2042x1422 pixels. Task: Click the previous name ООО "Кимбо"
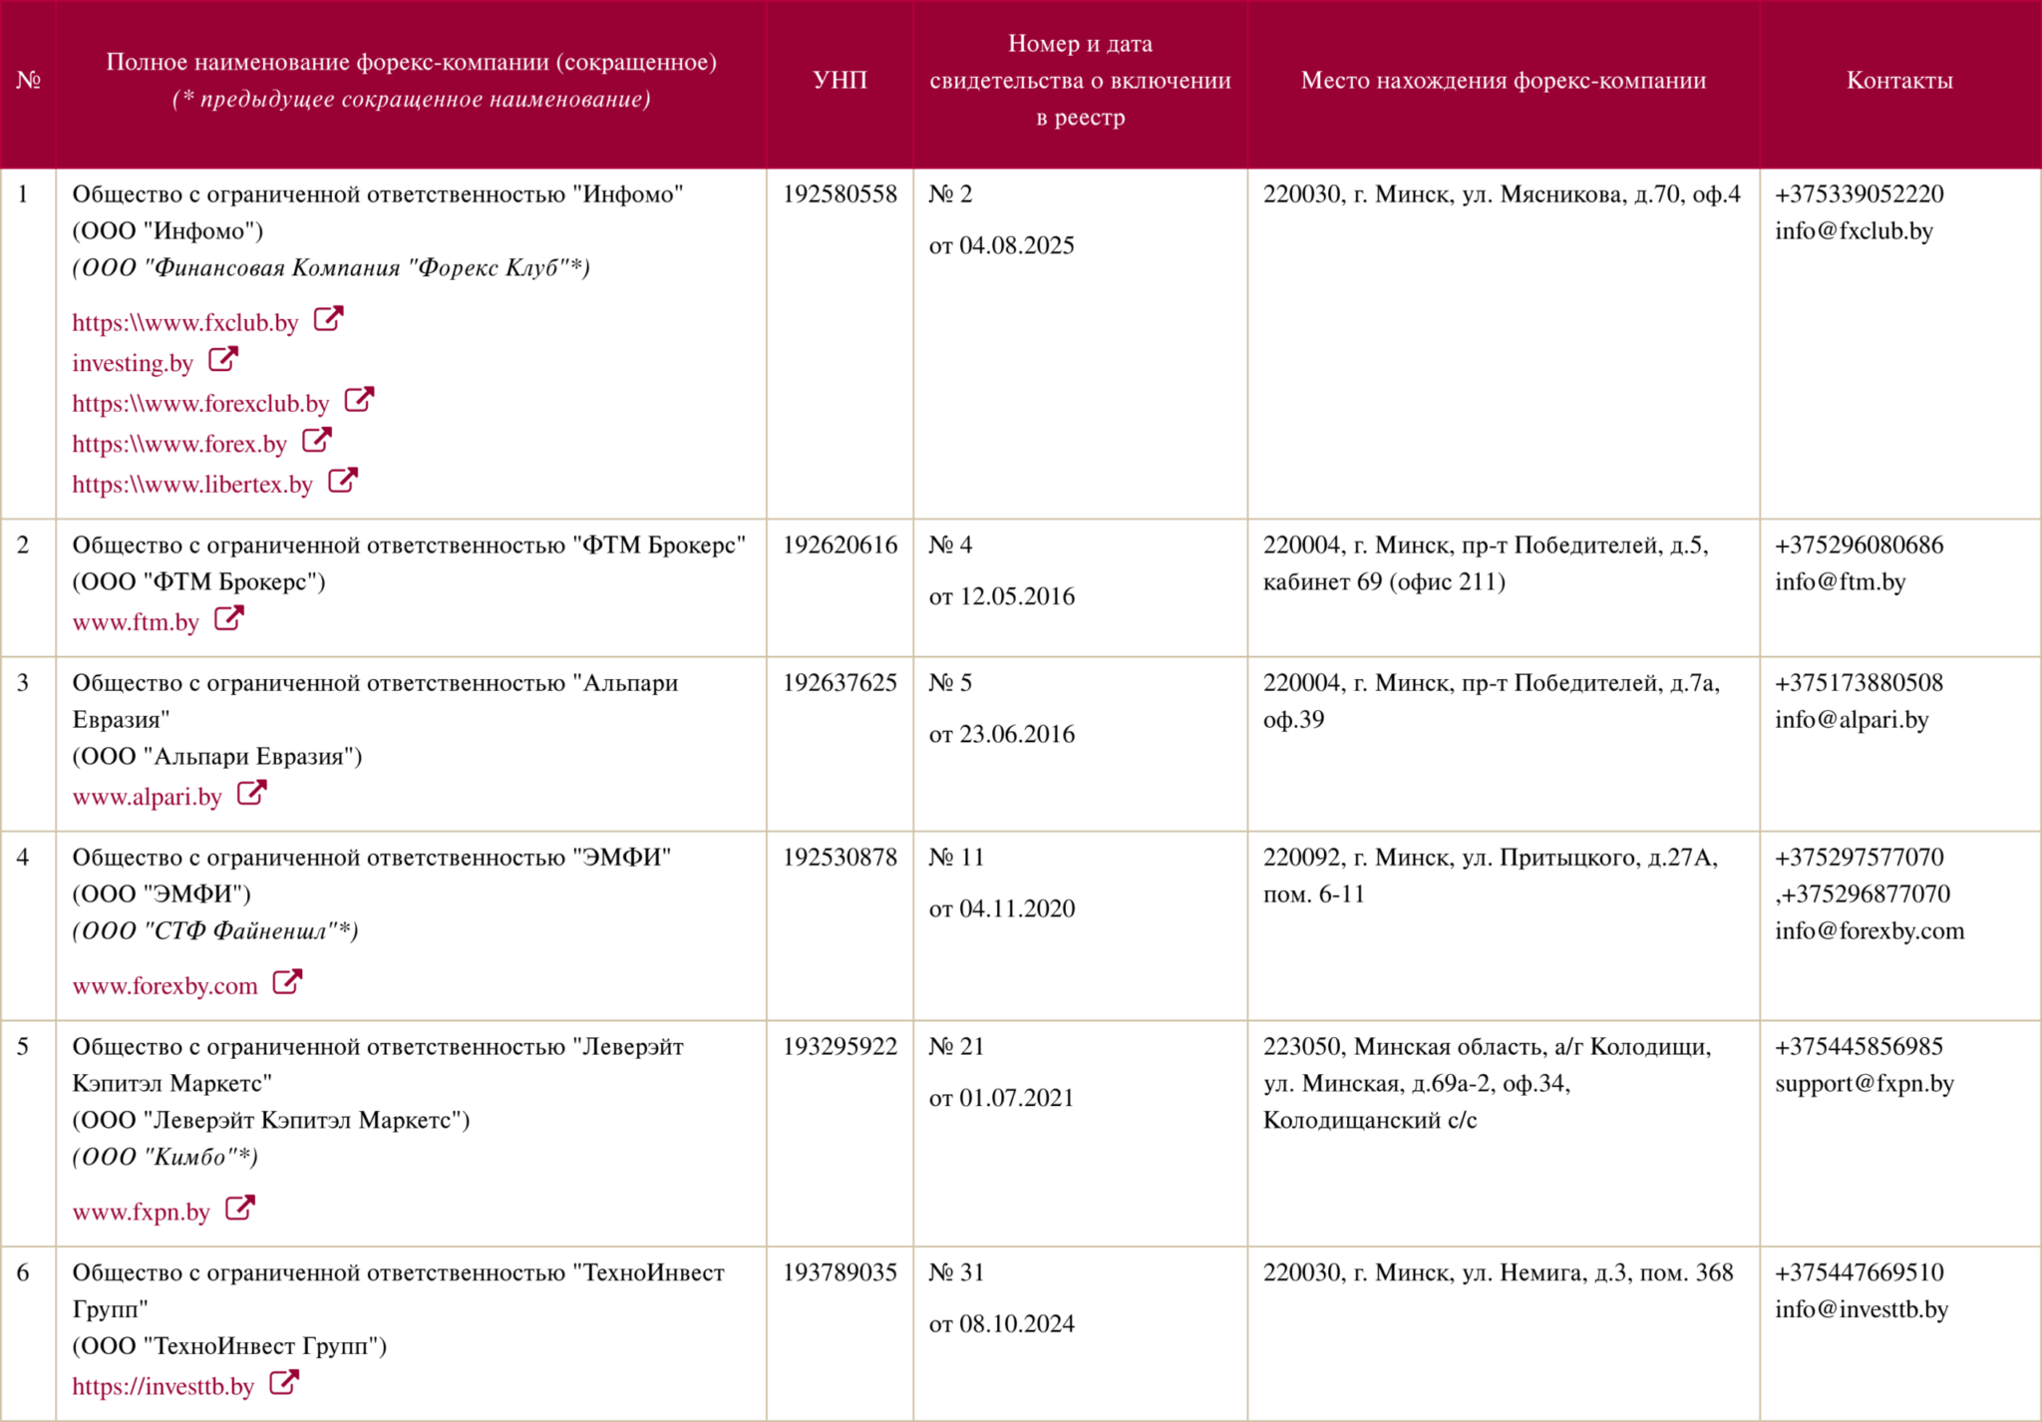(165, 1158)
